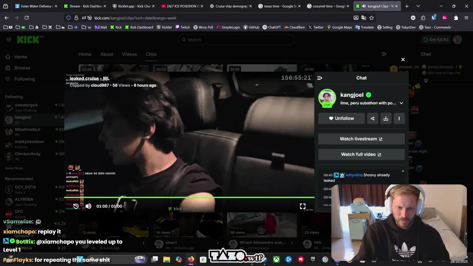This screenshot has height=266, width=473.
Task: Open Watch livestream link
Action: [361, 139]
